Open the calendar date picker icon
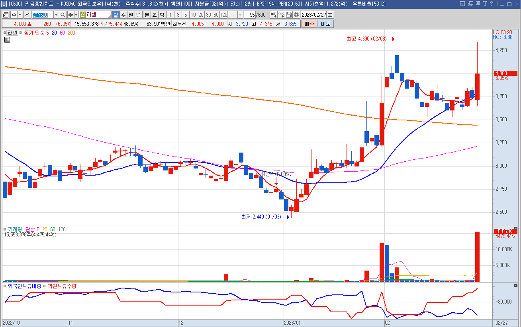Image resolution: width=521 pixels, height=327 pixels. [330, 15]
